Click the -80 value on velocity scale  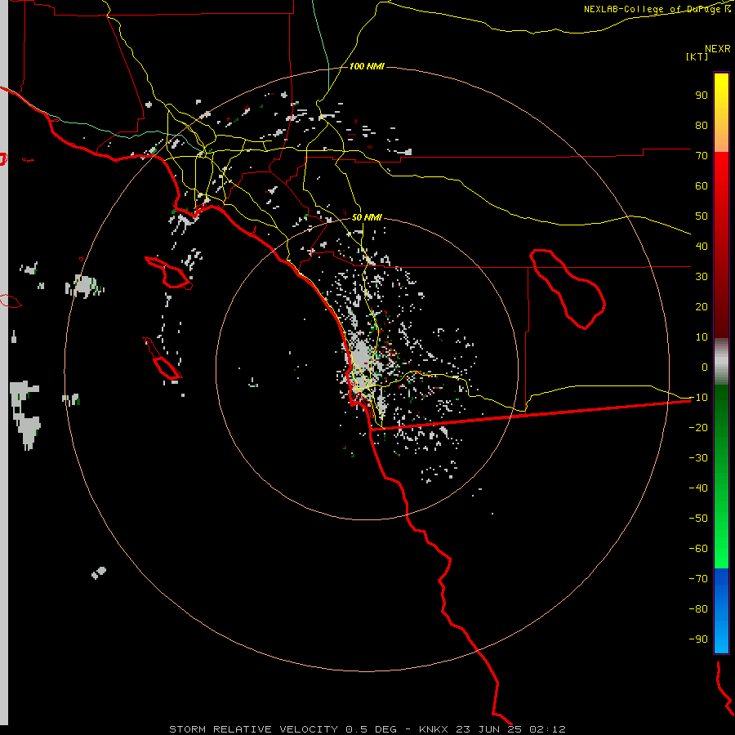click(x=698, y=609)
